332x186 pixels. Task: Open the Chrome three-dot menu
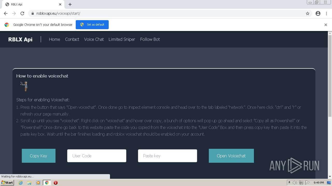(x=326, y=13)
